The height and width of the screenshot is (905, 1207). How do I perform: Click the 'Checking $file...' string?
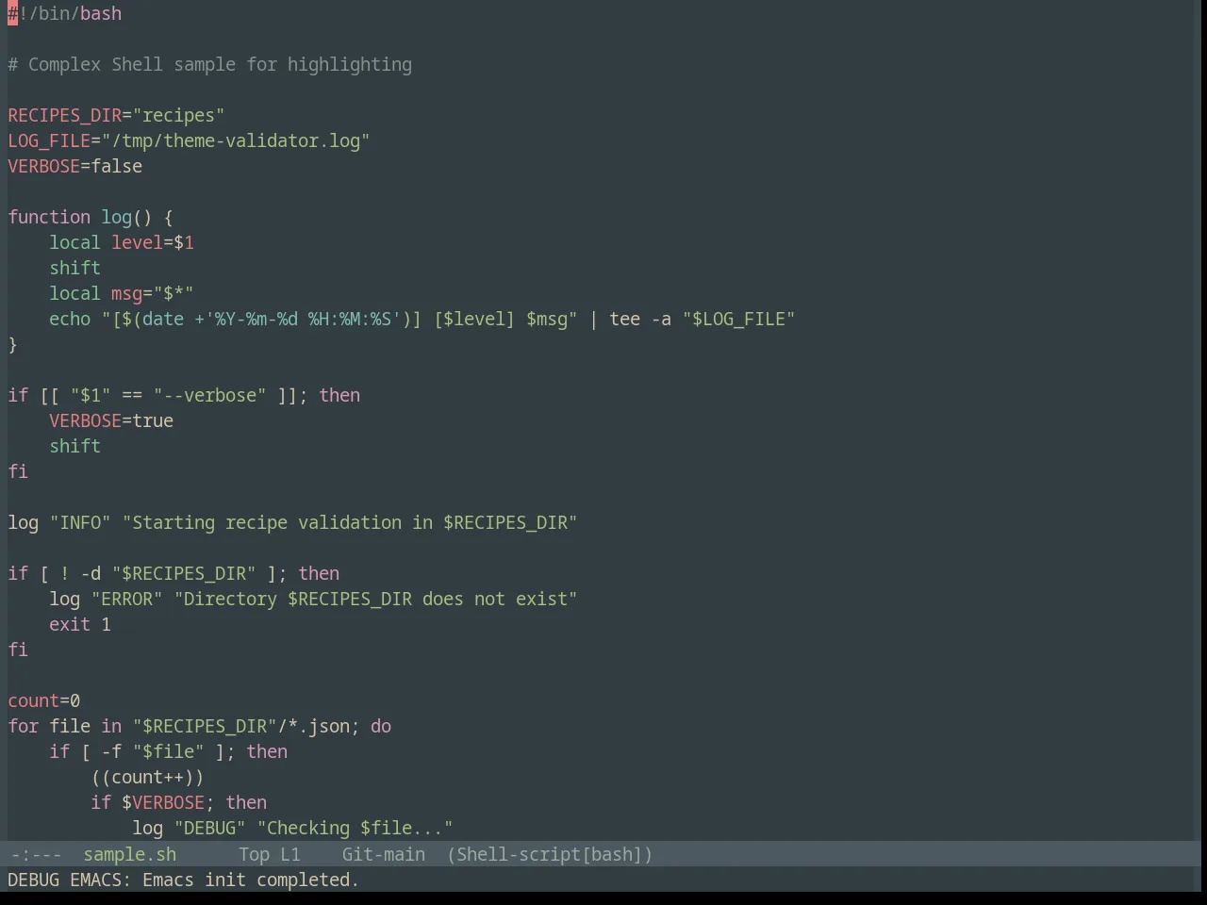pos(355,828)
